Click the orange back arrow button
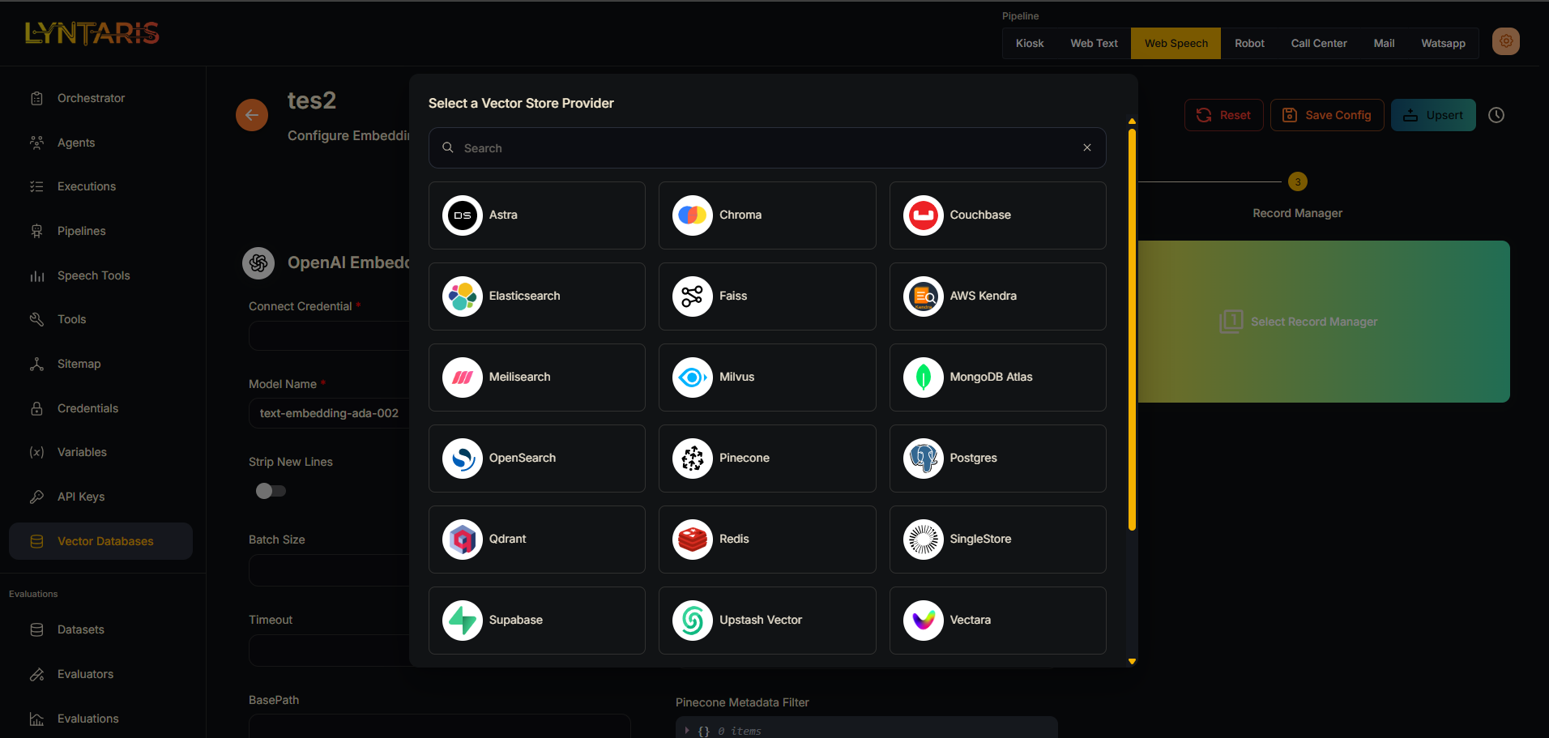The image size is (1549, 738). (252, 115)
